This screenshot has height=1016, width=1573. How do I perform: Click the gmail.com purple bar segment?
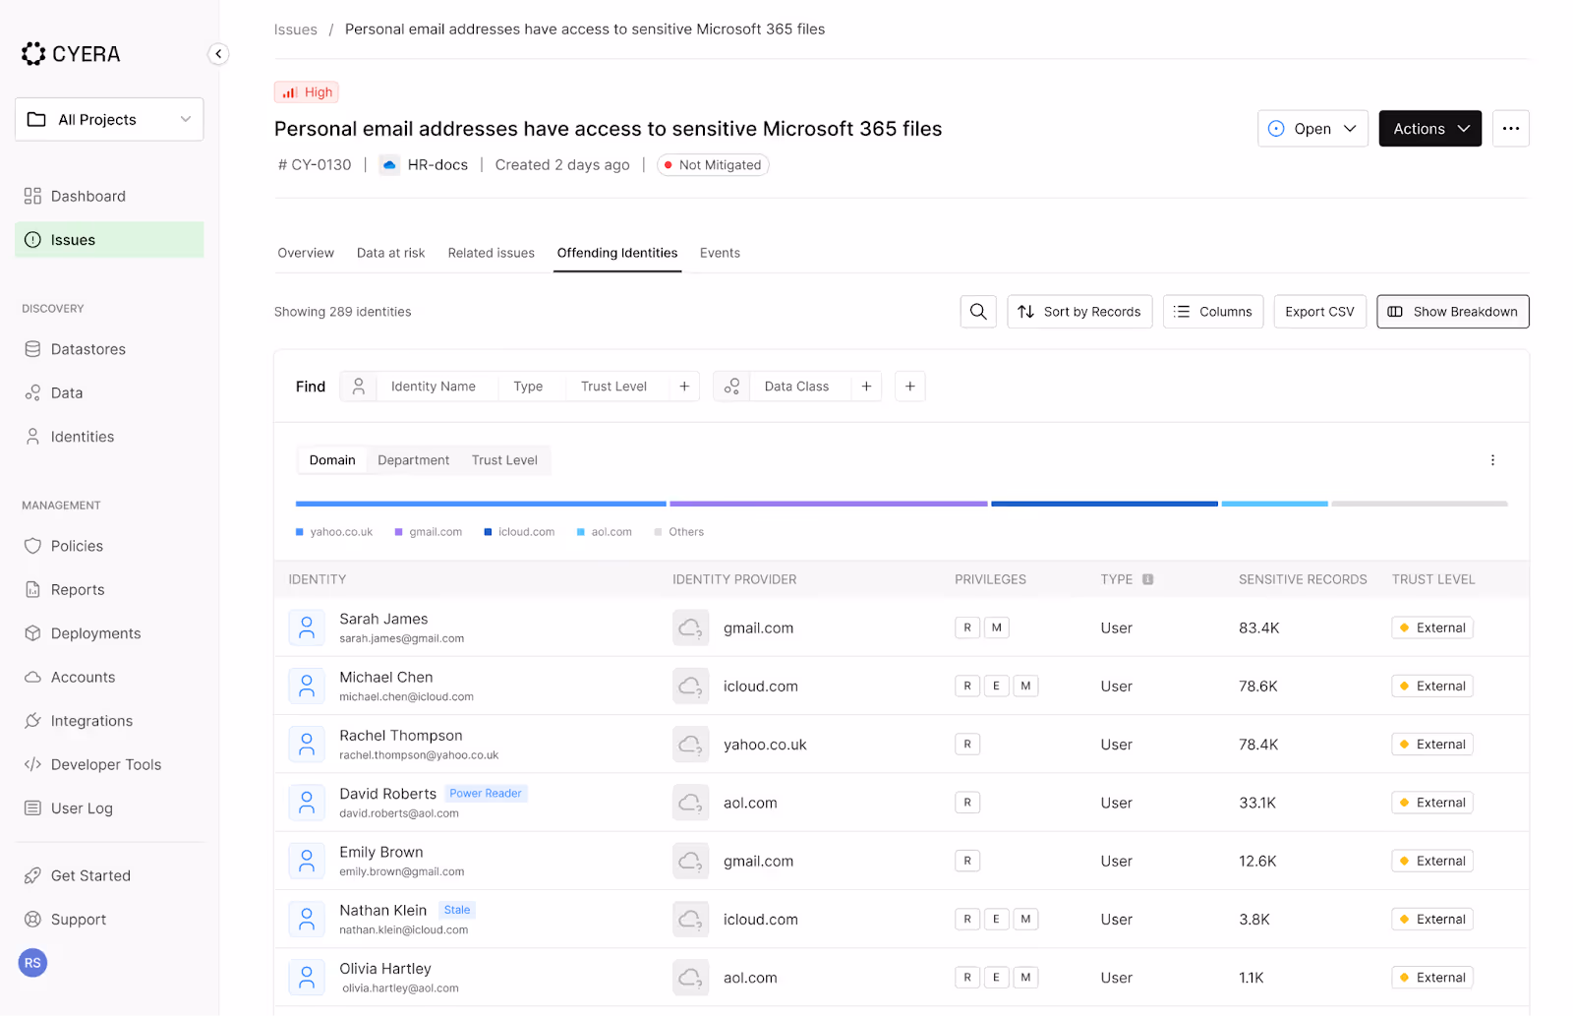point(829,504)
